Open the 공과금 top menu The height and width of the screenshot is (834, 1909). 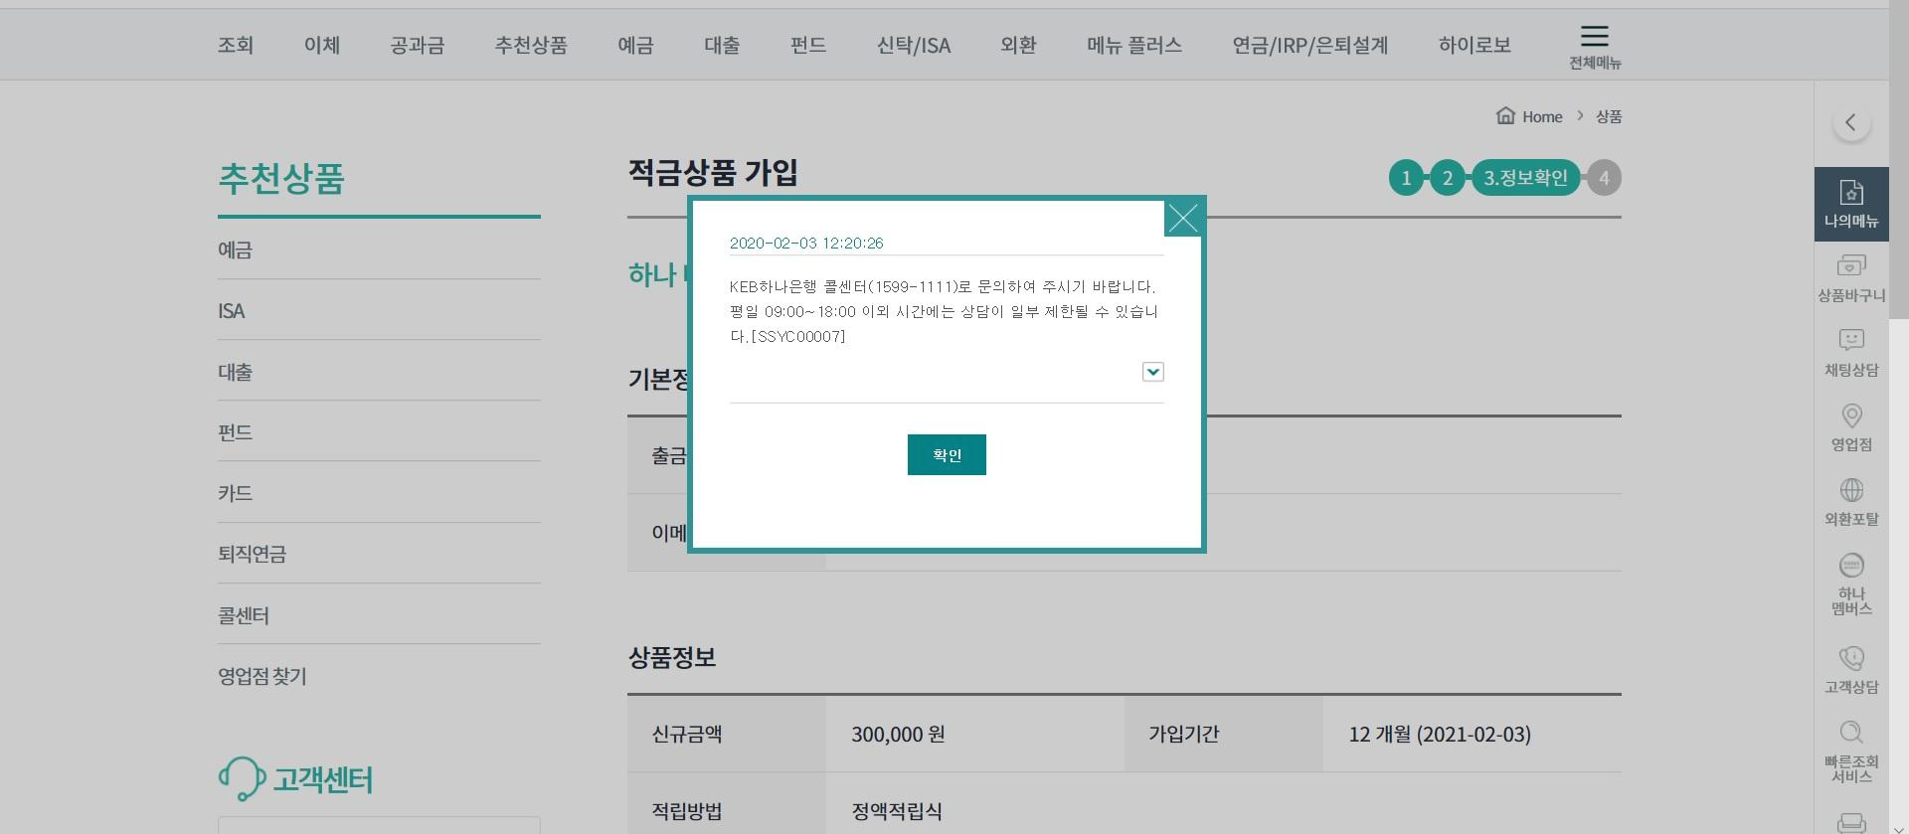418,45
